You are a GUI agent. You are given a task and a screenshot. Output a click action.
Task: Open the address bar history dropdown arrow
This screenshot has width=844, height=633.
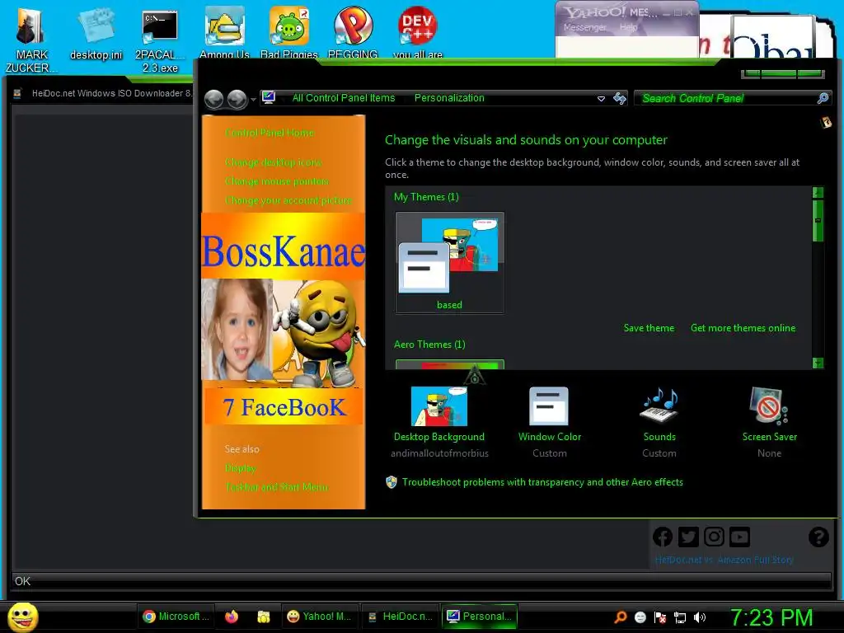pyautogui.click(x=601, y=99)
